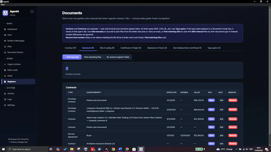Switch to Type gates (4) tab
Image resolution: width=271 pixels, height=152 pixels.
[x=214, y=48]
